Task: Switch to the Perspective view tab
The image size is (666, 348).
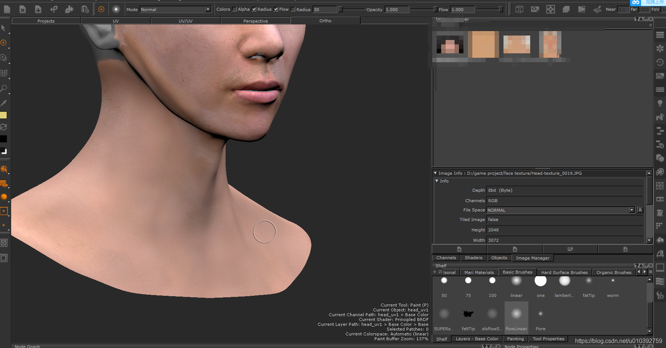Action: pos(256,21)
